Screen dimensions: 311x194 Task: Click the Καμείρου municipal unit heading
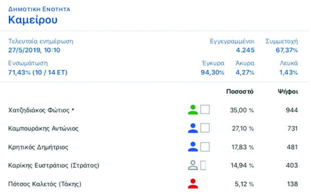click(33, 20)
